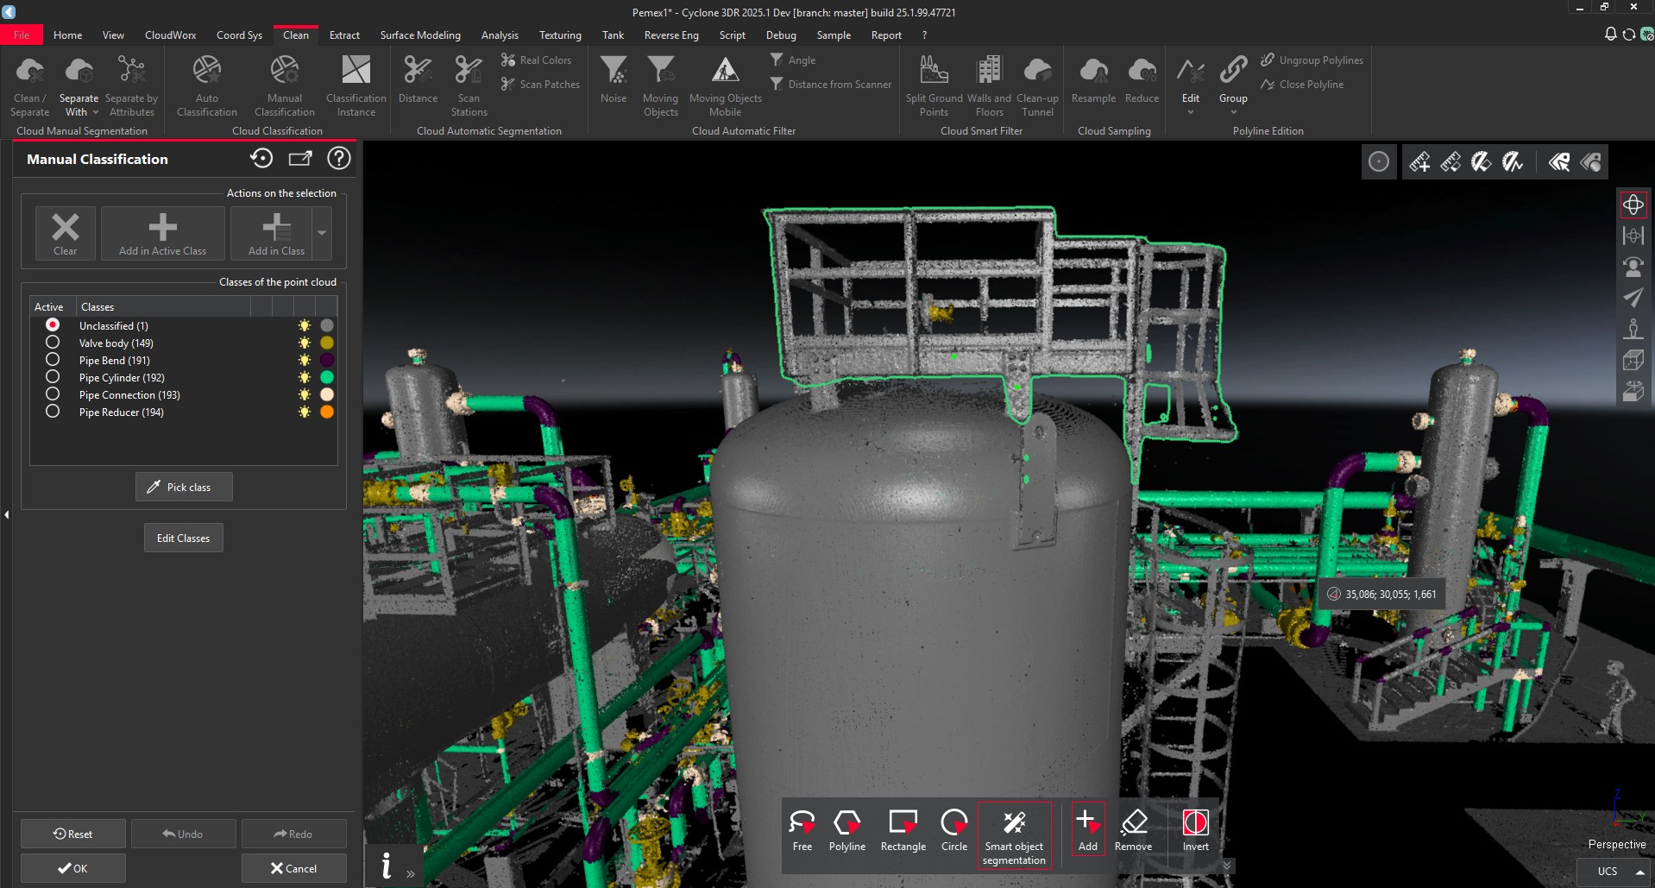Expand the Add in Class dropdown arrow
This screenshot has height=888, width=1655.
pyautogui.click(x=321, y=233)
